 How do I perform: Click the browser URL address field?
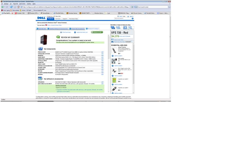tap(76, 7)
